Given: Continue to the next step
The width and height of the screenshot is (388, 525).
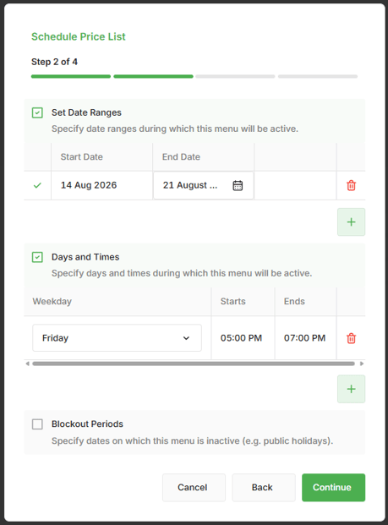Looking at the screenshot, I should [333, 488].
